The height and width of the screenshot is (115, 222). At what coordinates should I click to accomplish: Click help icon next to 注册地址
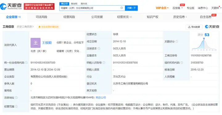16,97
